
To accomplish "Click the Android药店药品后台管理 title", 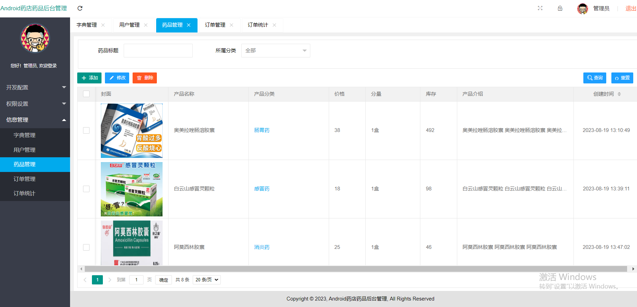I will 33,8.
